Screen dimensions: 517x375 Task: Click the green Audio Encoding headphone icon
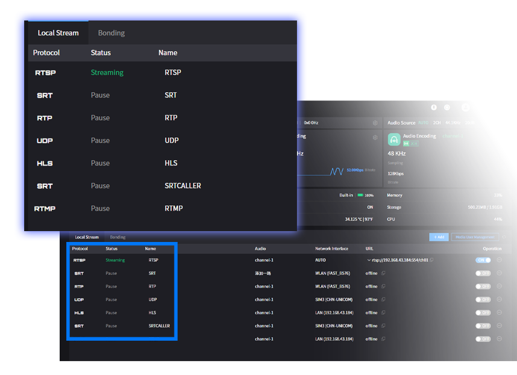(394, 140)
